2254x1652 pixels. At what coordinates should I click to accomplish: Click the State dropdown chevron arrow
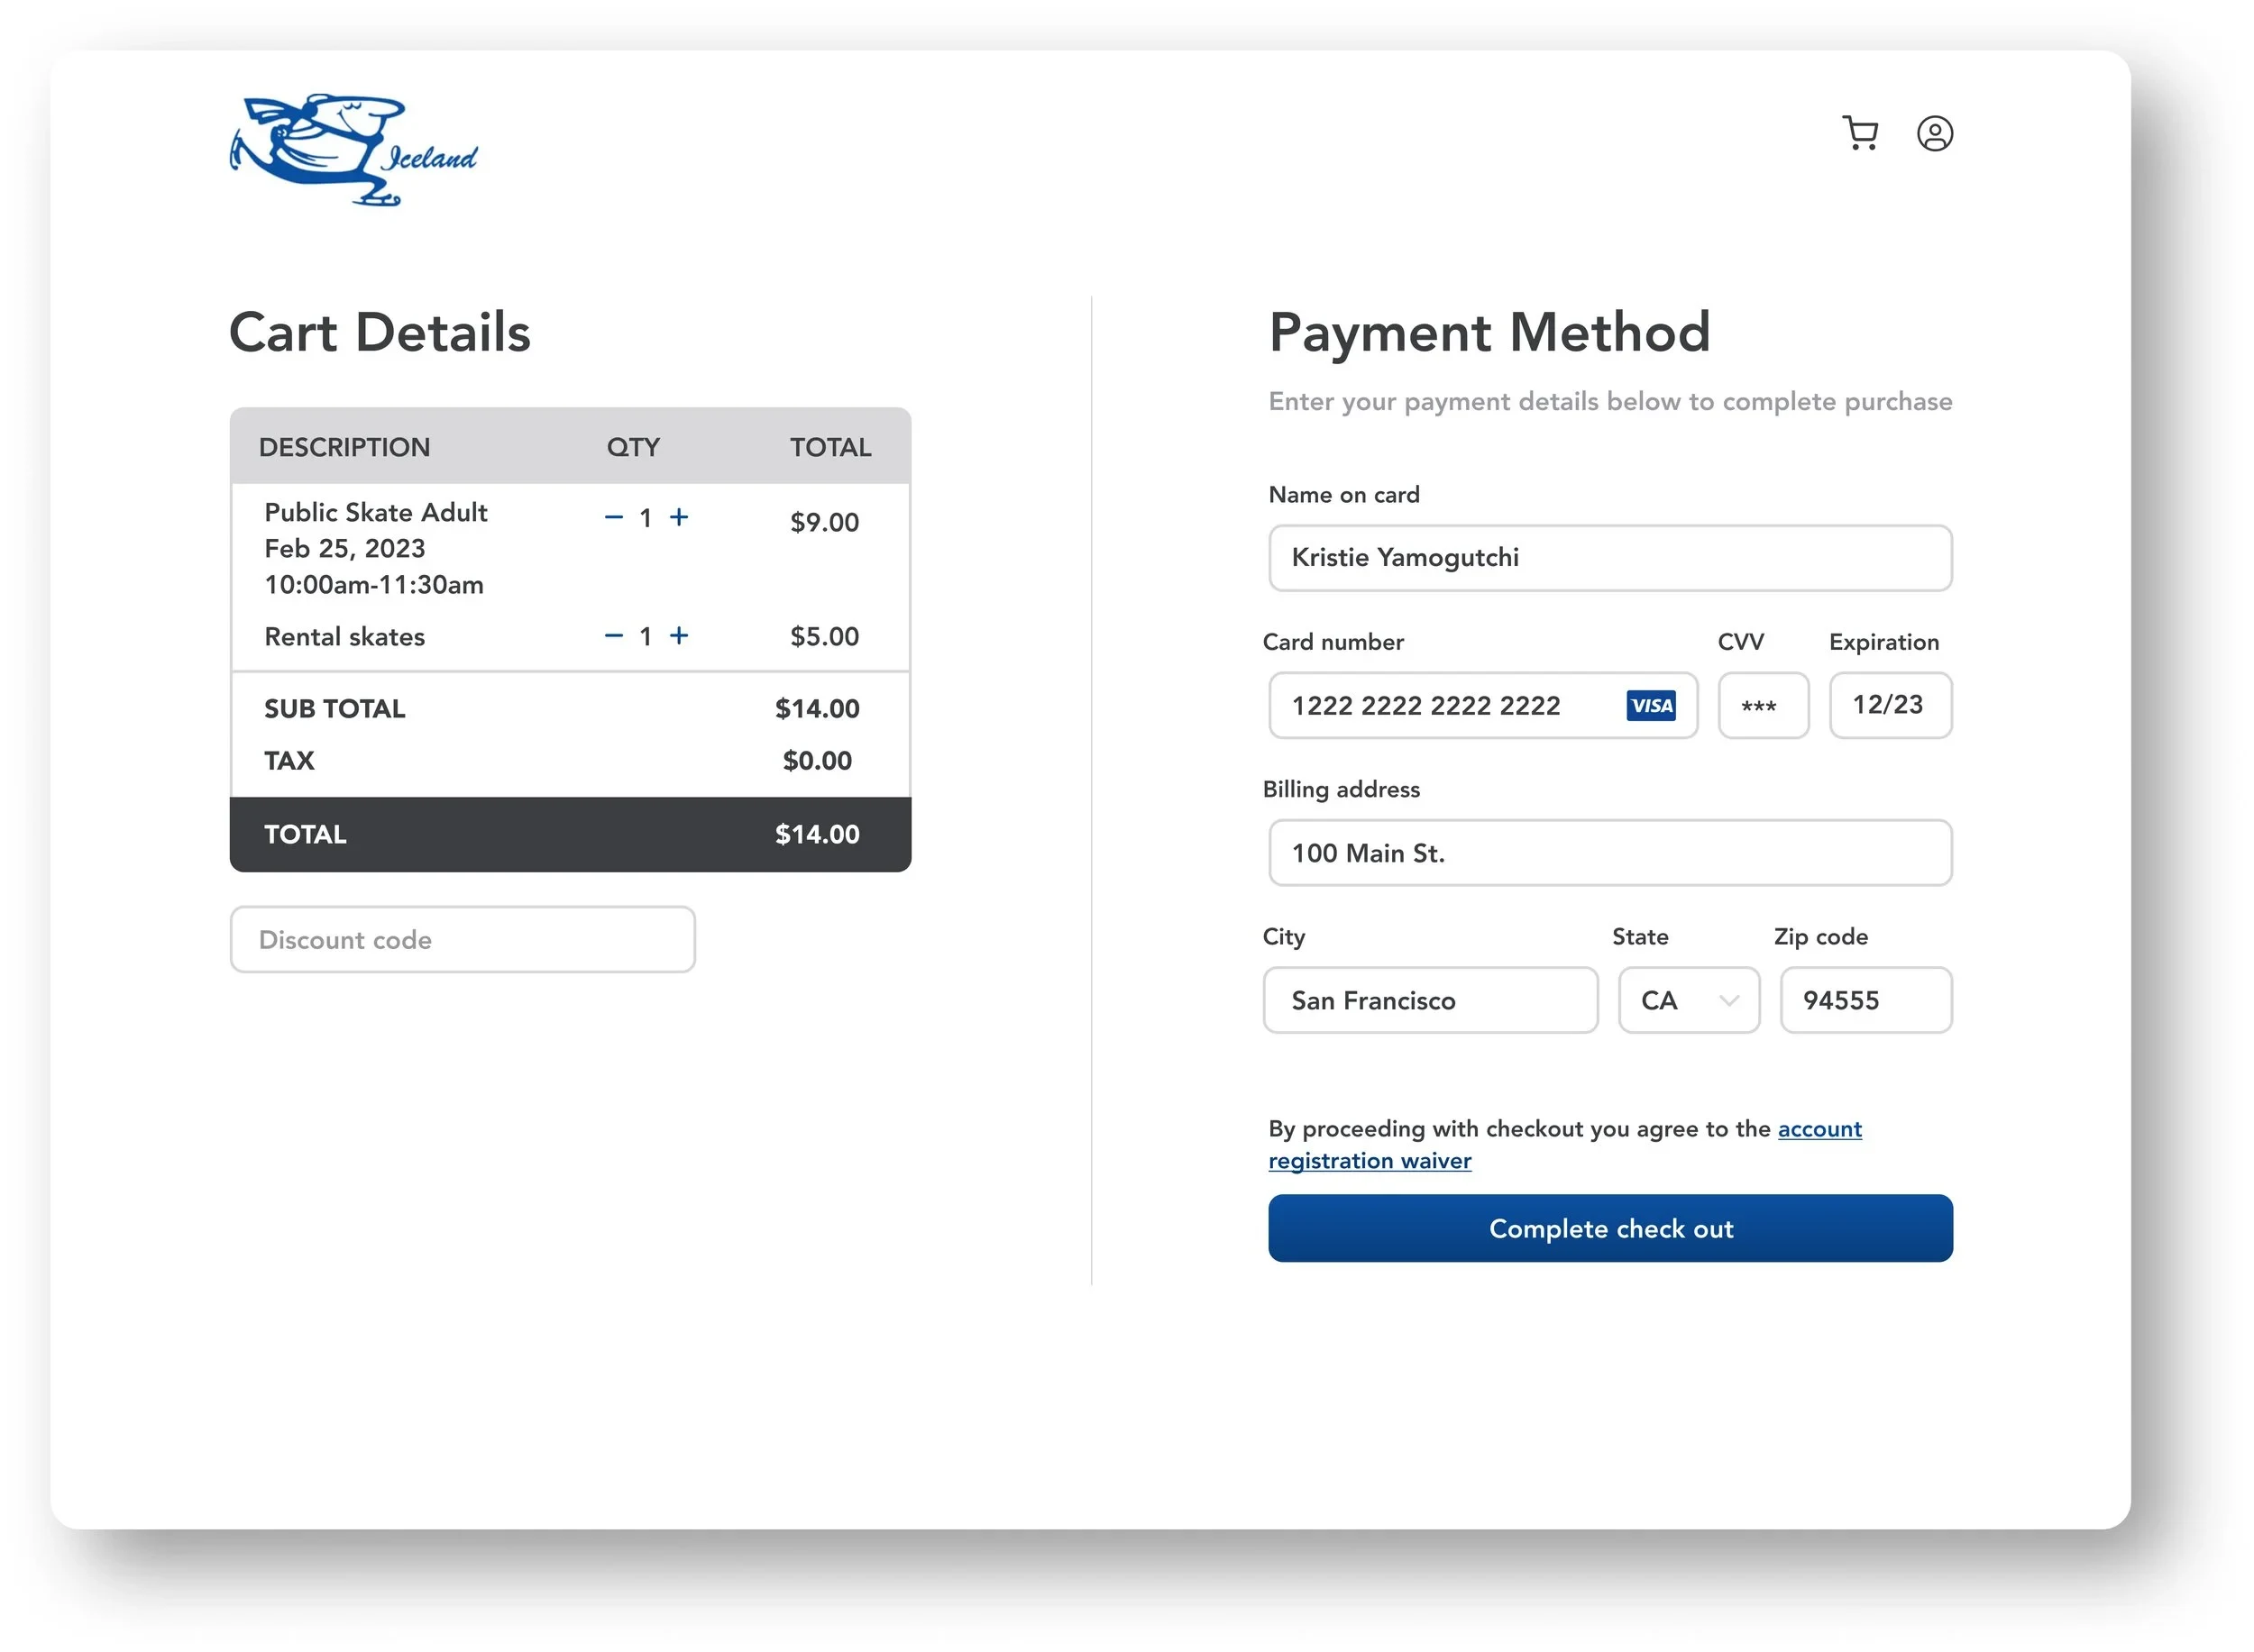(1727, 1000)
